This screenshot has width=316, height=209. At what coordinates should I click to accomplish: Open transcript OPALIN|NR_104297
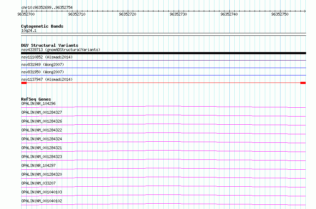click(x=38, y=165)
